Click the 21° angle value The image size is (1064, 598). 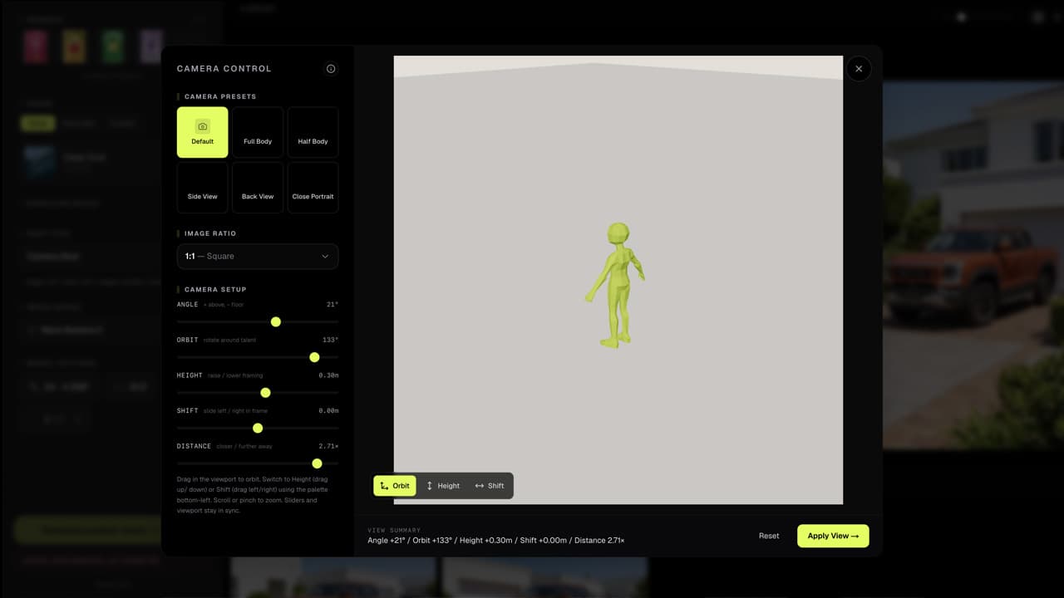coord(332,305)
